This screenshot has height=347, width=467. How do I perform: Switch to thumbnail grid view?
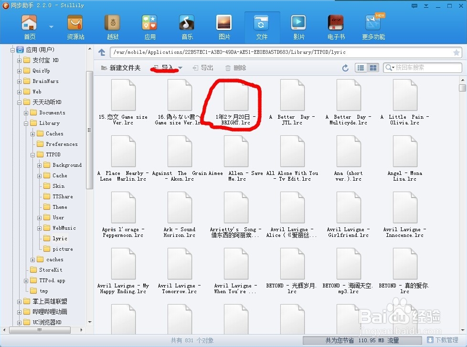click(373, 68)
